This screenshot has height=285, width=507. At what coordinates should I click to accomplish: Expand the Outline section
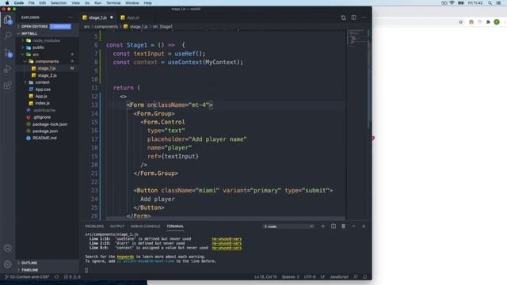click(x=47, y=263)
